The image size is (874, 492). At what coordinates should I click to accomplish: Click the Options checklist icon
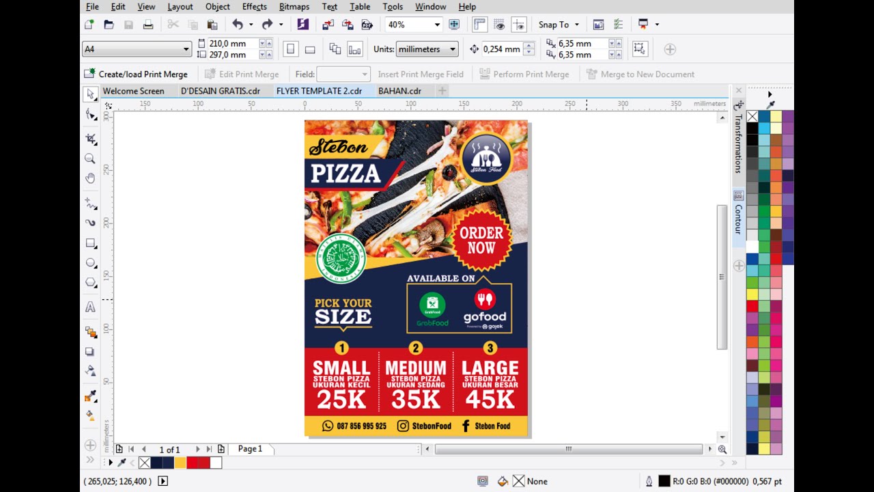pyautogui.click(x=618, y=25)
